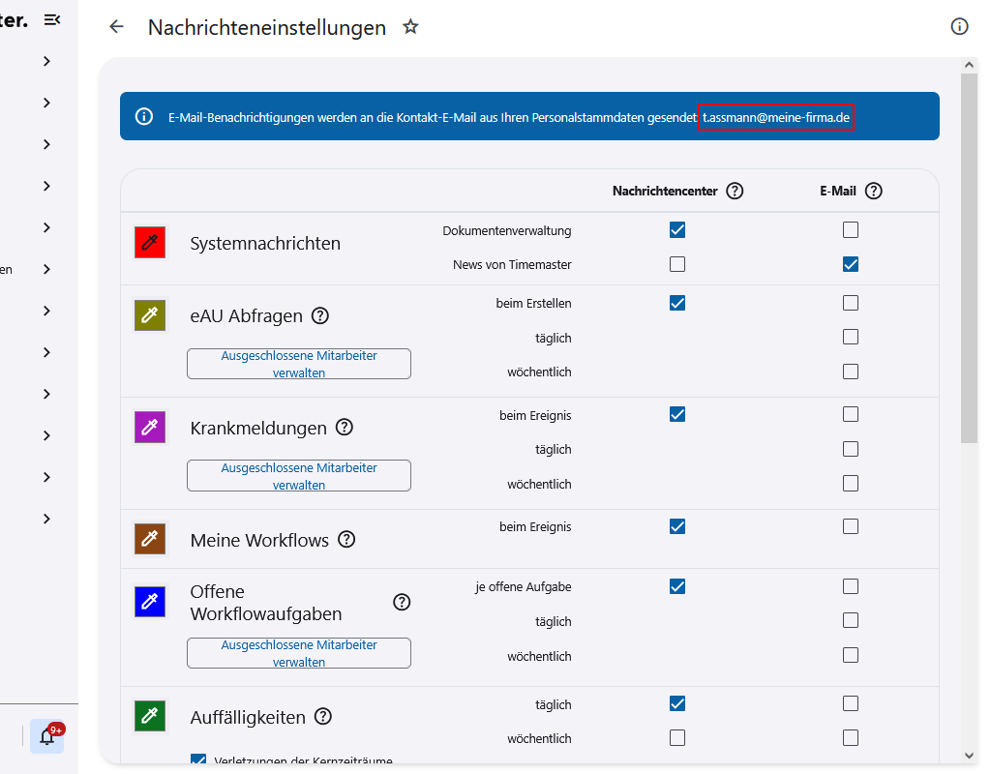Expand the first chevron in the left sidebar
Screen dimensions: 991x774
45,60
